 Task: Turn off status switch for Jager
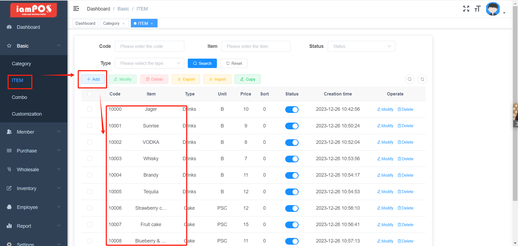coord(292,110)
